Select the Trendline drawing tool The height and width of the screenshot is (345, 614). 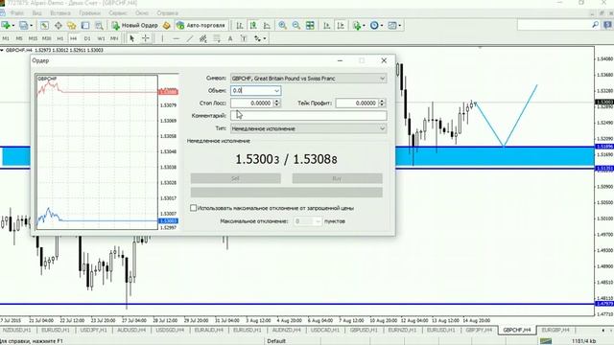190,38
